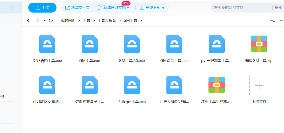Open the sidebar three-dot more menu
284x133 pixels.
(x=12, y=8)
